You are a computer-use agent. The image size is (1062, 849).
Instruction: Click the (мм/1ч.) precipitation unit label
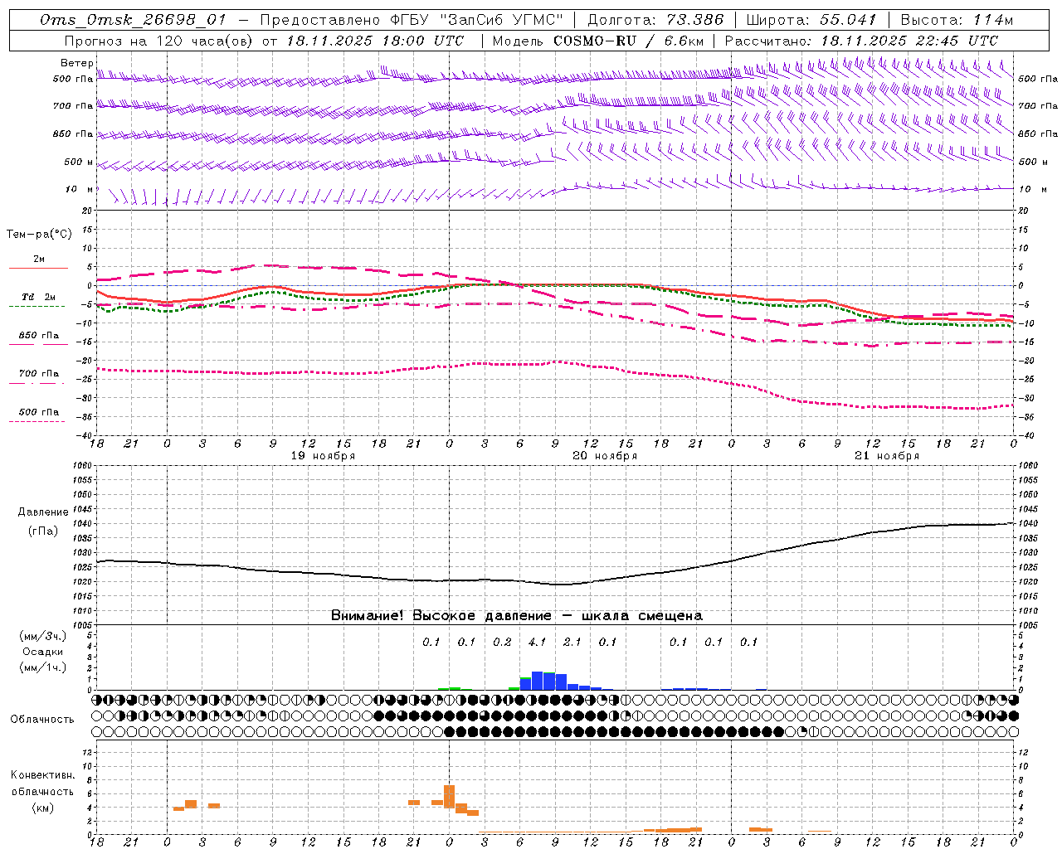tap(43, 667)
